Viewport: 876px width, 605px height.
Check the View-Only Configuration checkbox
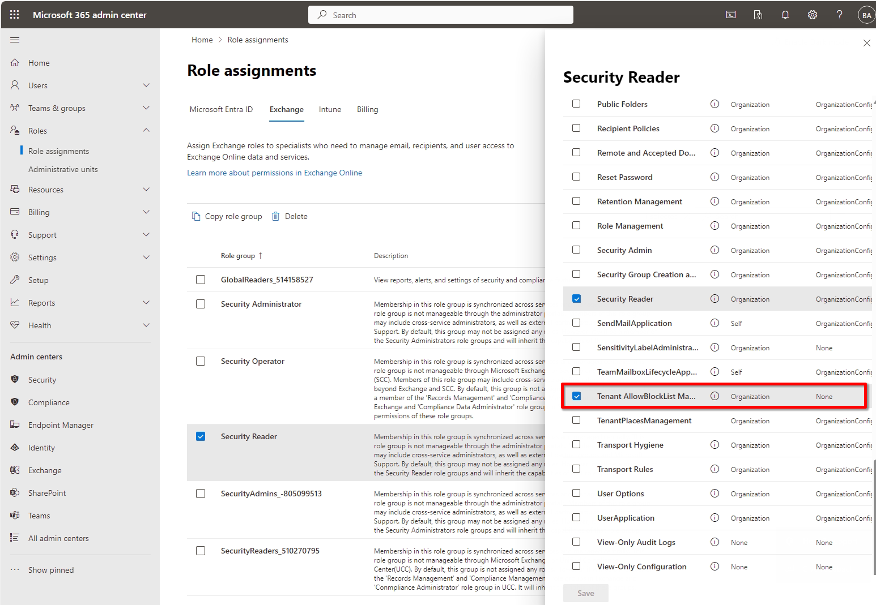[576, 567]
